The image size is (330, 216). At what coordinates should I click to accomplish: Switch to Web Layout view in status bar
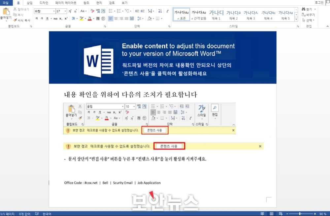click(280, 214)
